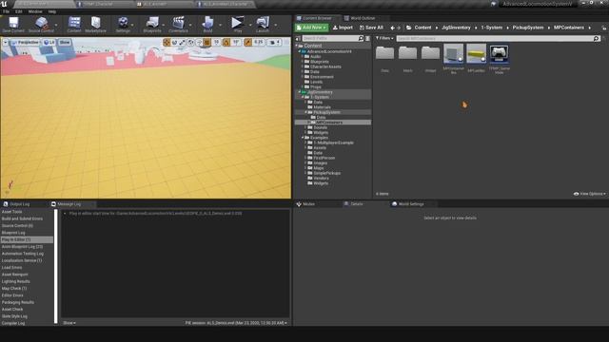Open the Play options dropdown arrow
The image size is (609, 342).
coord(249,25)
